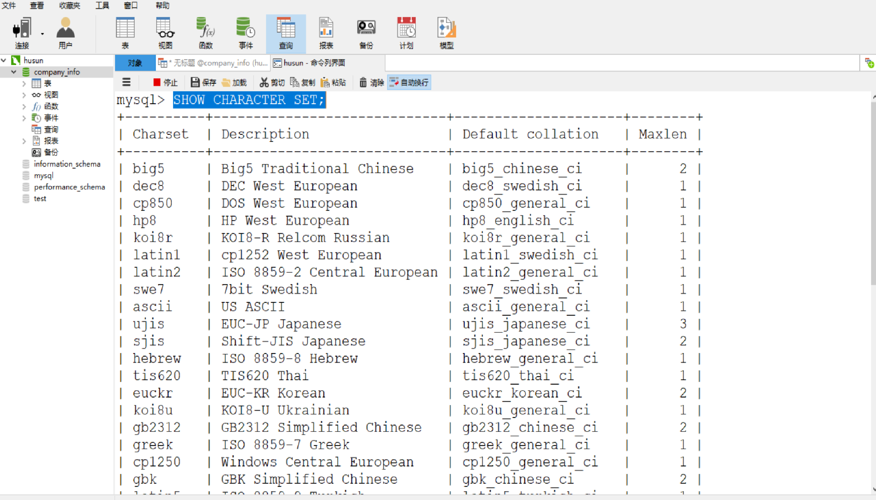The width and height of the screenshot is (876, 500).
Task: Toggle 自动换行 word wrap option
Action: click(x=409, y=82)
